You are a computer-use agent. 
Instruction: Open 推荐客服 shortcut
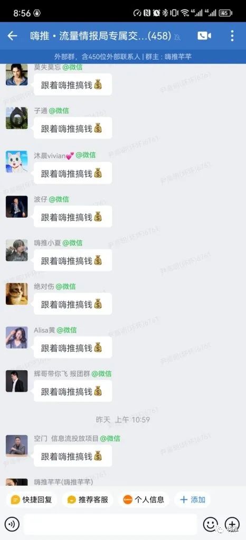(x=88, y=500)
